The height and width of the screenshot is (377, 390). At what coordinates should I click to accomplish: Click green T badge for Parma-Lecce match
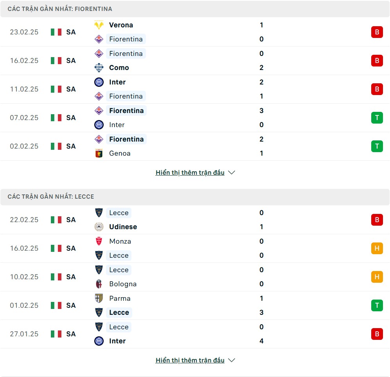[377, 305]
